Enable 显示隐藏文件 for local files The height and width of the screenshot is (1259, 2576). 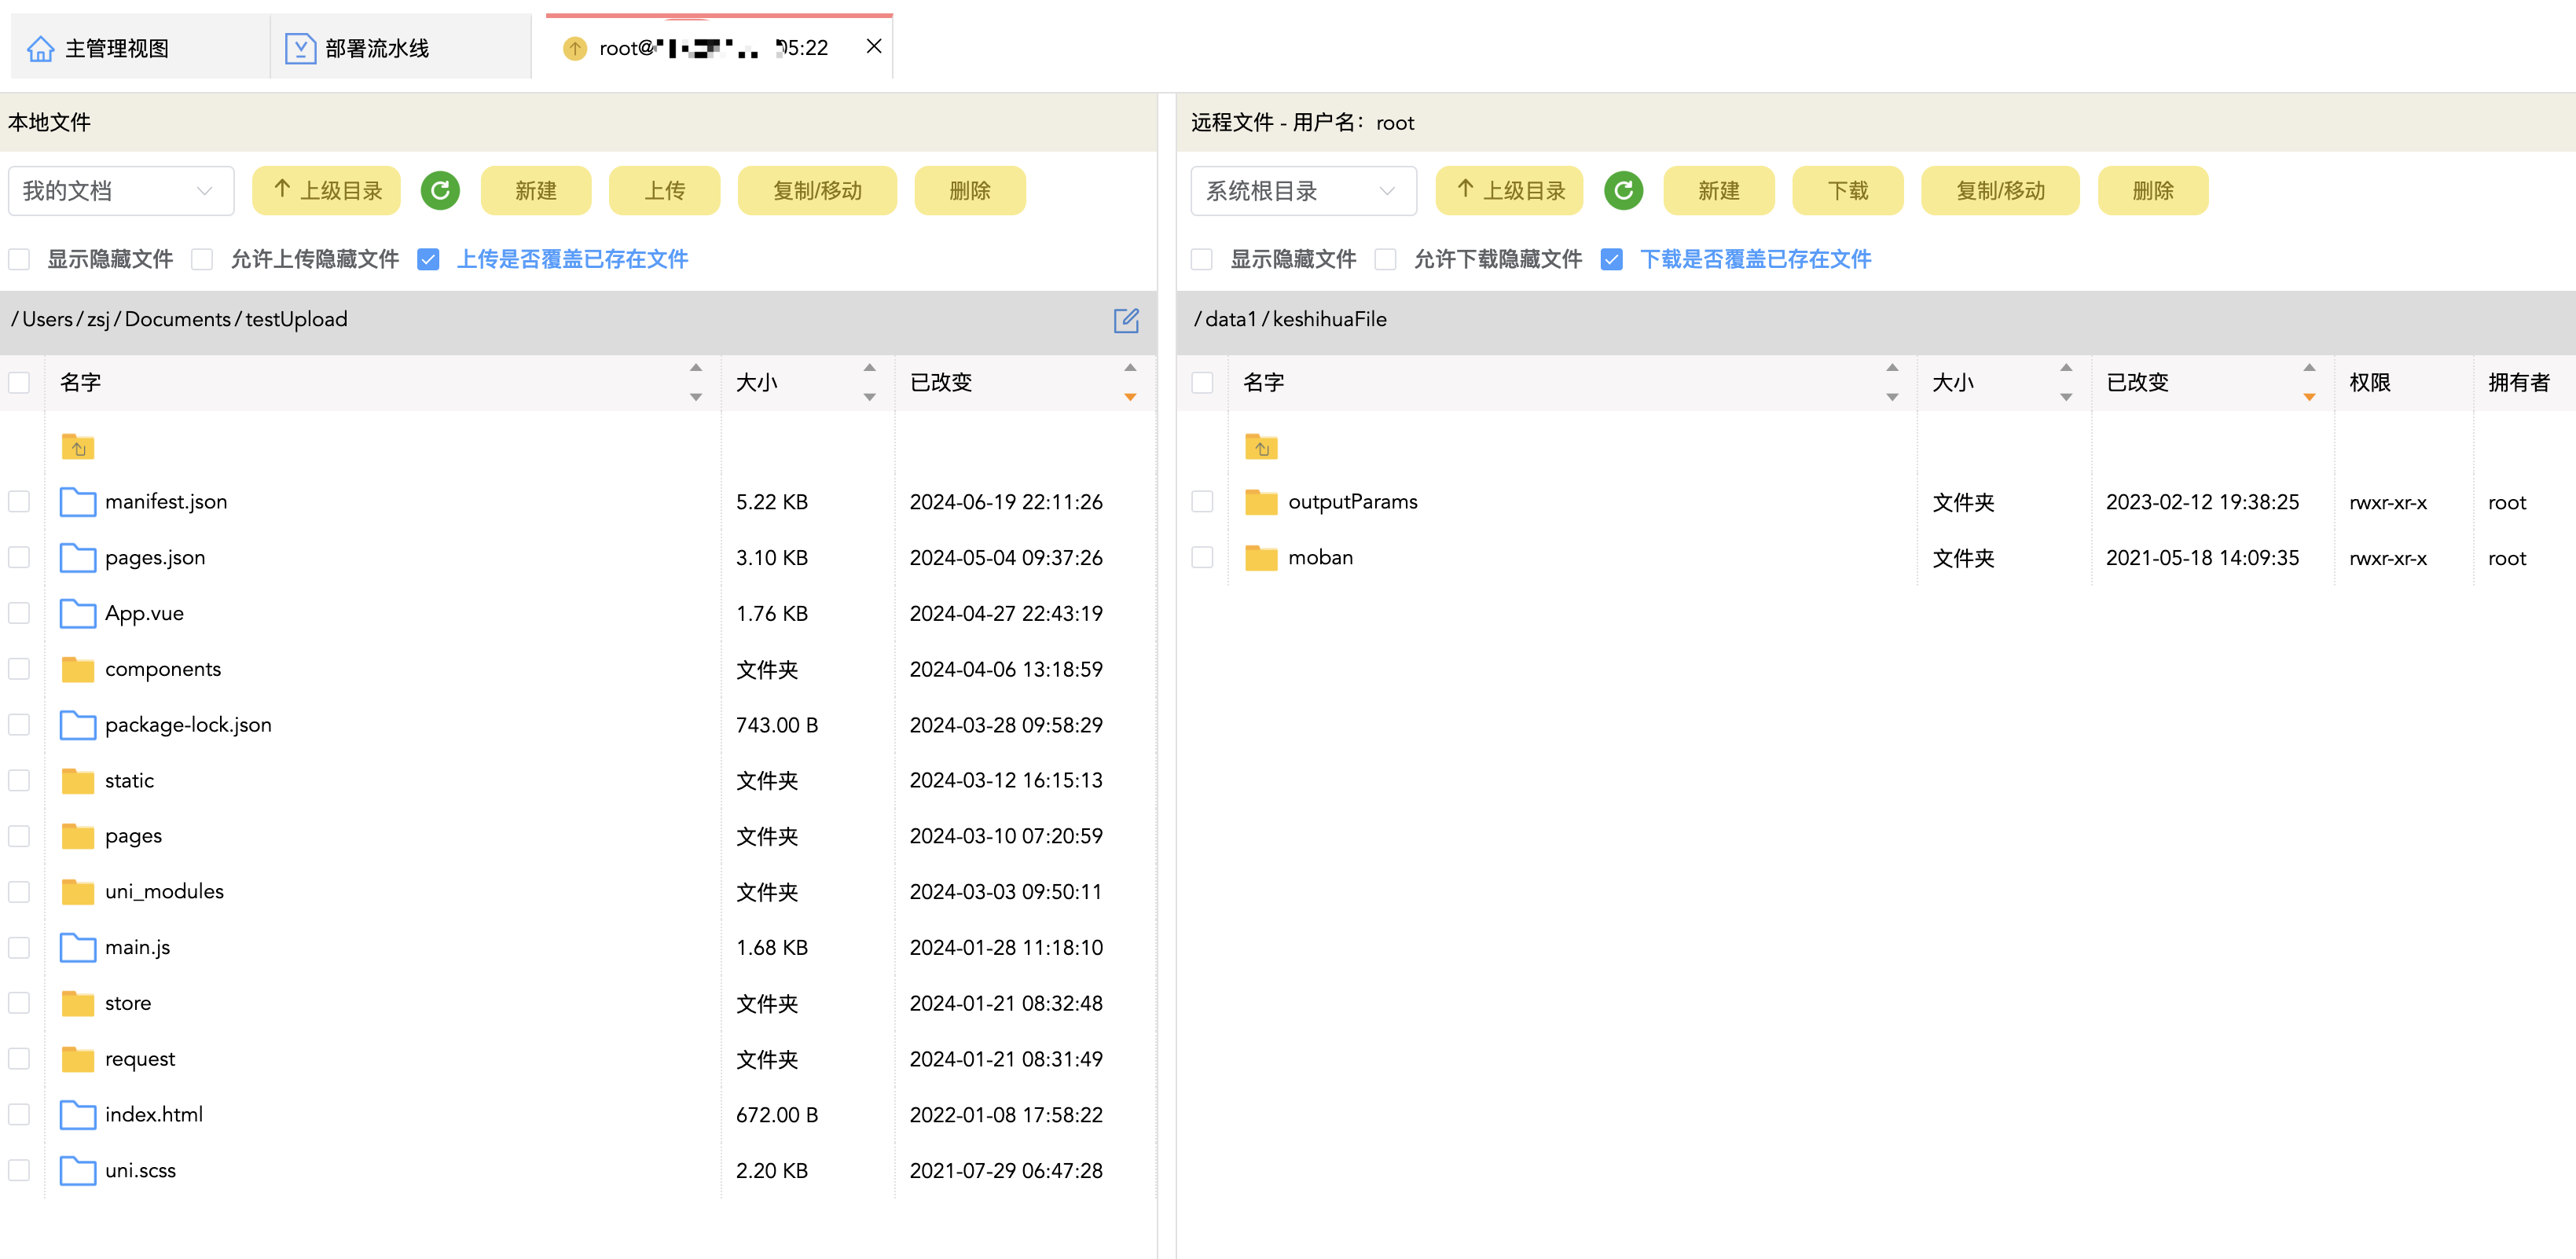19,260
